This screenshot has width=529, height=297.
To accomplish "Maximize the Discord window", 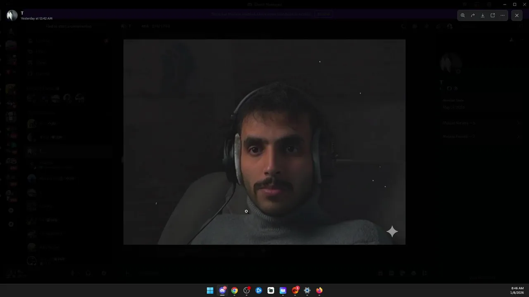I will point(515,4).
